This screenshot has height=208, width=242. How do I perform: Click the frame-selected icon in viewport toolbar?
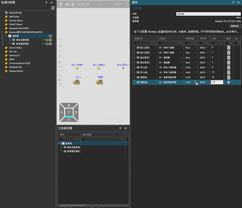[x=60, y=45]
